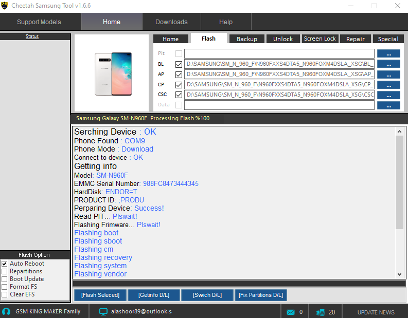Image resolution: width=408 pixels, height=318 pixels.
Task: Open the Downloads tab
Action: point(171,22)
